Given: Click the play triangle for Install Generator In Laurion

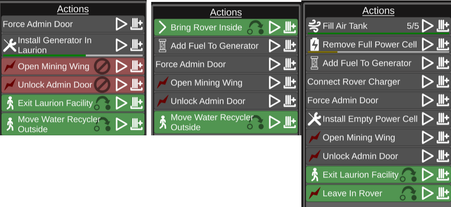Looking at the screenshot, I should 121,45.
